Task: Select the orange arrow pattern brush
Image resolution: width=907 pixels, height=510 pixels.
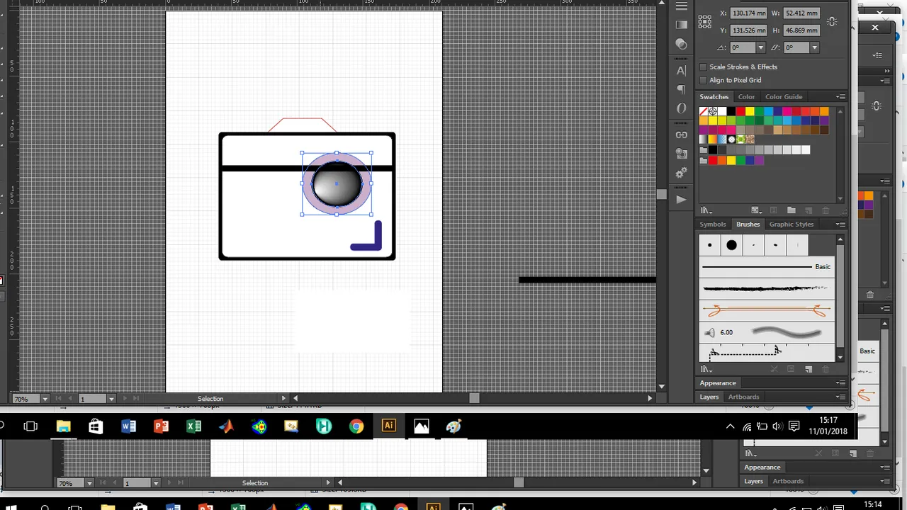Action: coord(767,310)
